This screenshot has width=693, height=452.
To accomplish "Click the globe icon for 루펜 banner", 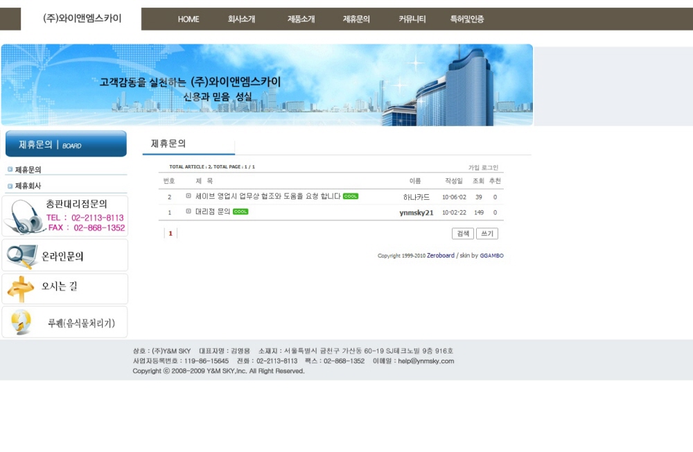I will click(x=21, y=322).
